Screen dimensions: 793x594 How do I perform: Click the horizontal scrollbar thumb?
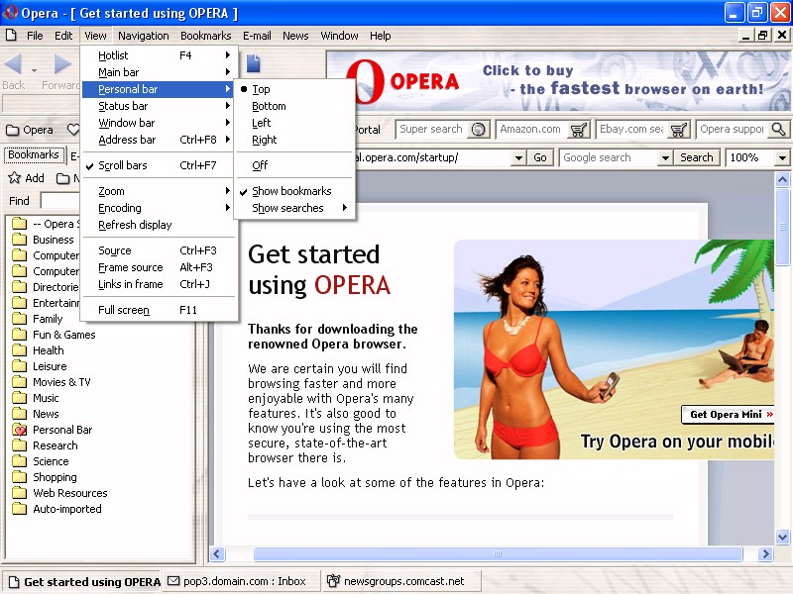point(498,554)
